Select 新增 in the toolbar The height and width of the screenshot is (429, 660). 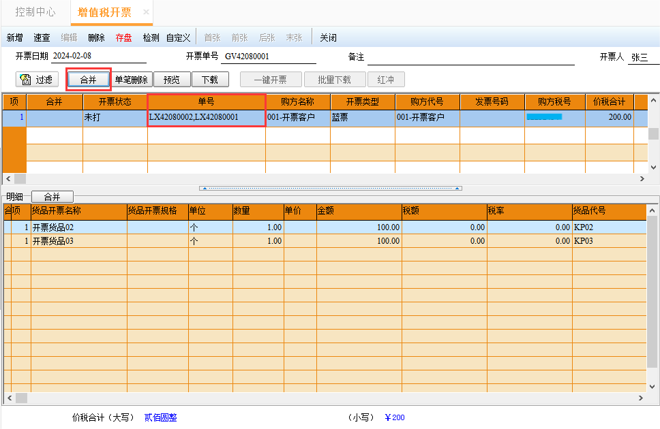pyautogui.click(x=15, y=38)
